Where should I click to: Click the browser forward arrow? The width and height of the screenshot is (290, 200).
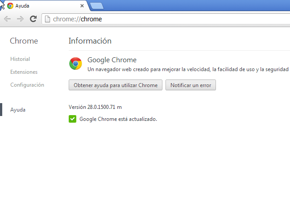[20, 19]
